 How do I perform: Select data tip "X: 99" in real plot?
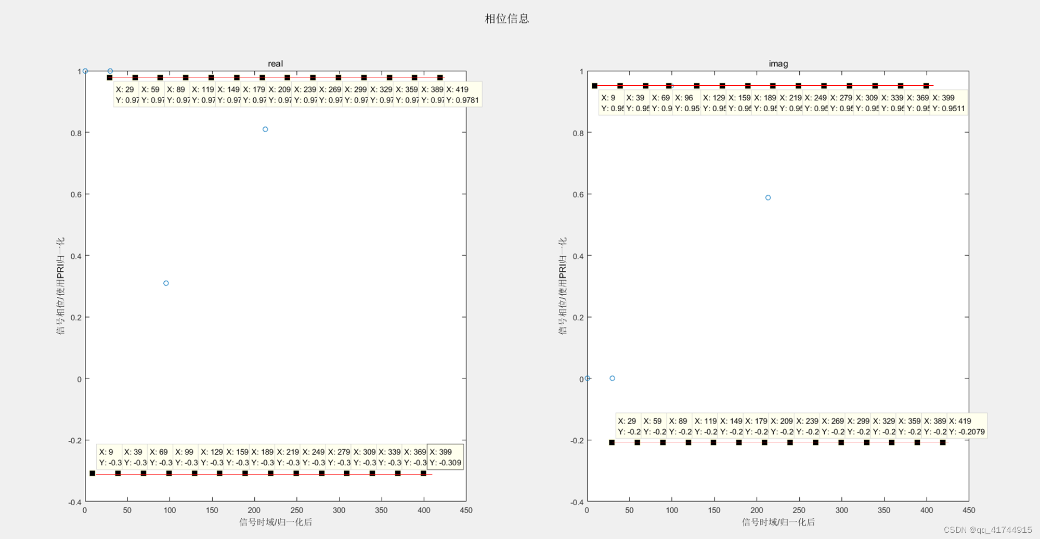pos(185,457)
